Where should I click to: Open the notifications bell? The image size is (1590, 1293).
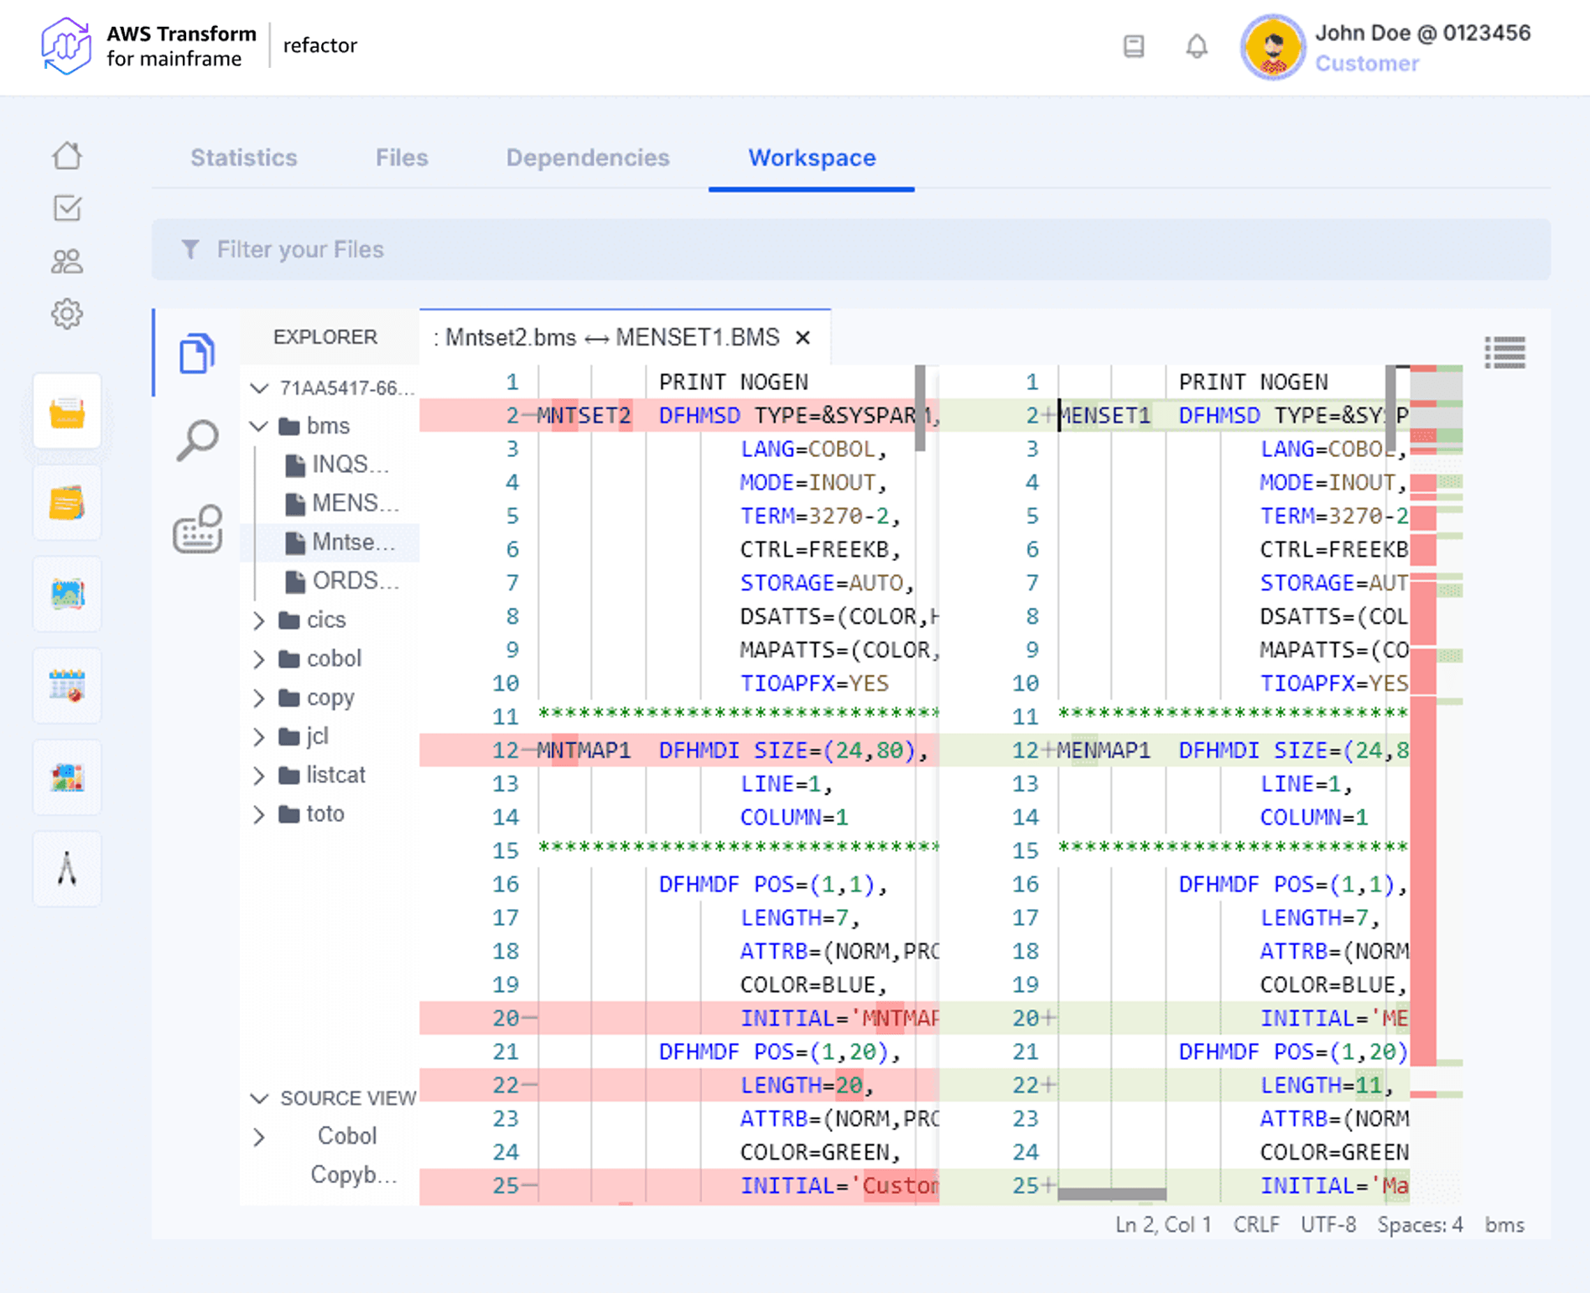[x=1197, y=47]
